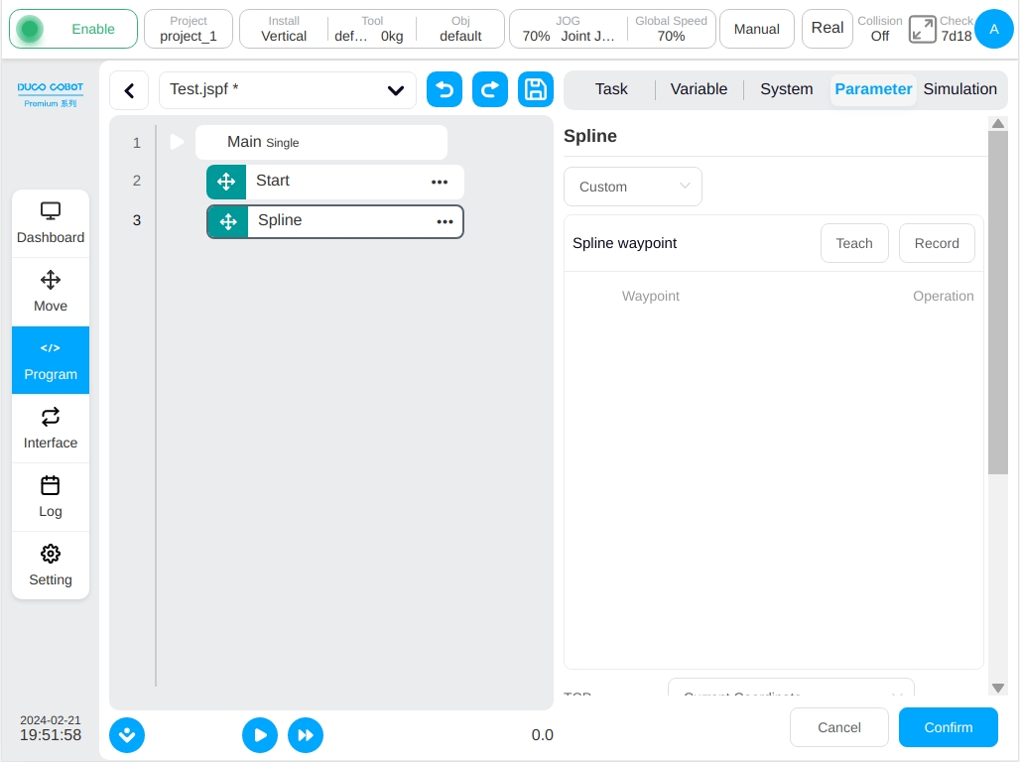Switch to the Task tab

[611, 89]
